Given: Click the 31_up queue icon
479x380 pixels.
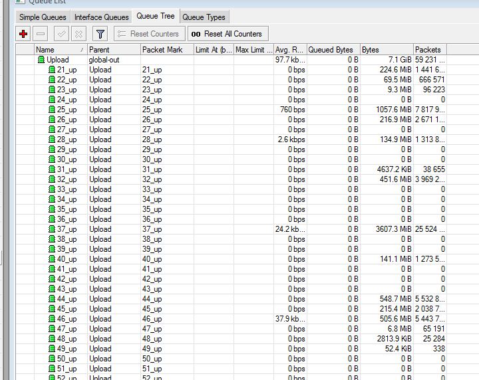Looking at the screenshot, I should click(52, 169).
